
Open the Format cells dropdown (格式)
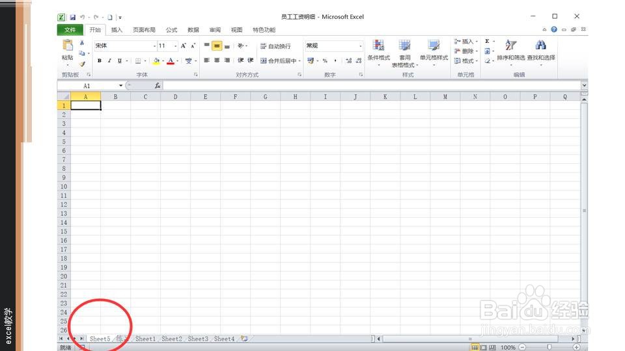click(466, 61)
